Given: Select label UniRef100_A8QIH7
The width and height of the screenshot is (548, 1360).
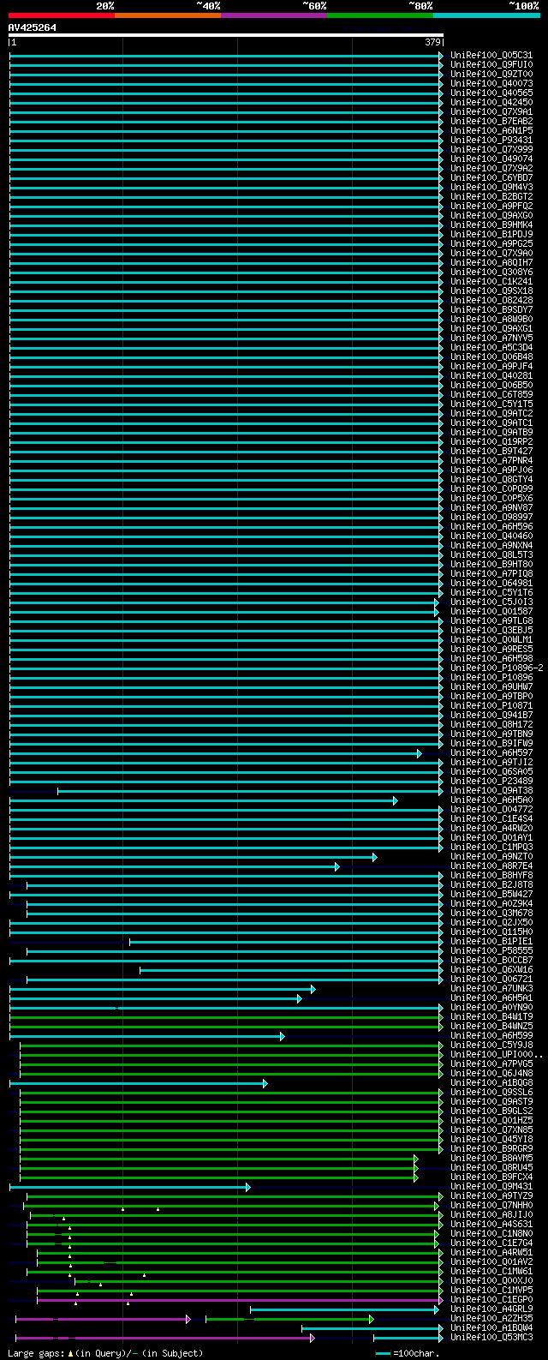Looking at the screenshot, I should click(x=491, y=262).
